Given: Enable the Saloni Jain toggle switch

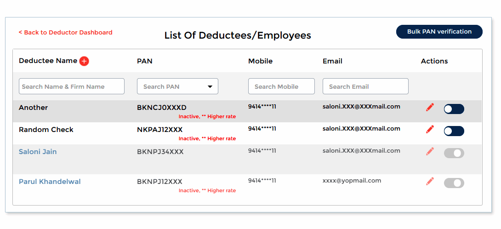Looking at the screenshot, I should (454, 153).
